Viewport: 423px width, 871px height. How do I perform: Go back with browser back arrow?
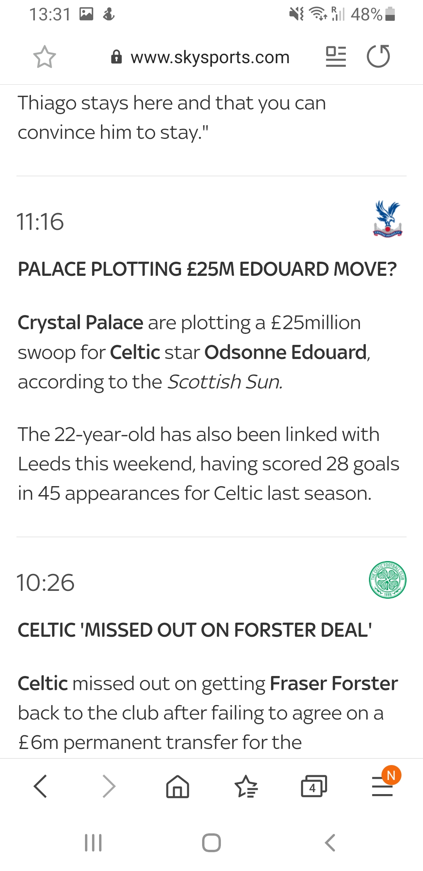(x=40, y=786)
